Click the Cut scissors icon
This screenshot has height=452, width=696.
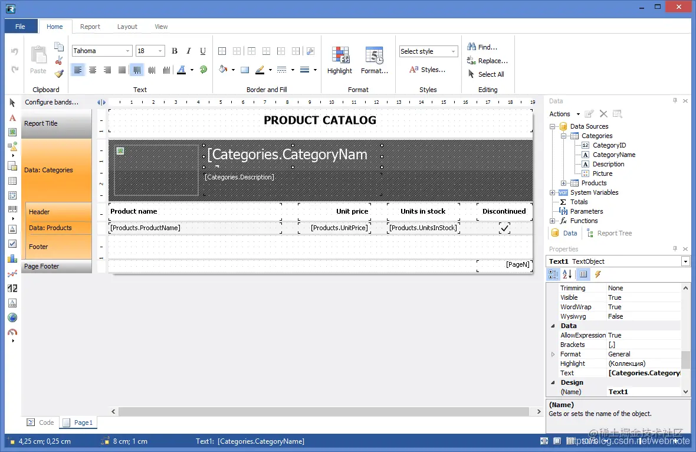coord(58,60)
